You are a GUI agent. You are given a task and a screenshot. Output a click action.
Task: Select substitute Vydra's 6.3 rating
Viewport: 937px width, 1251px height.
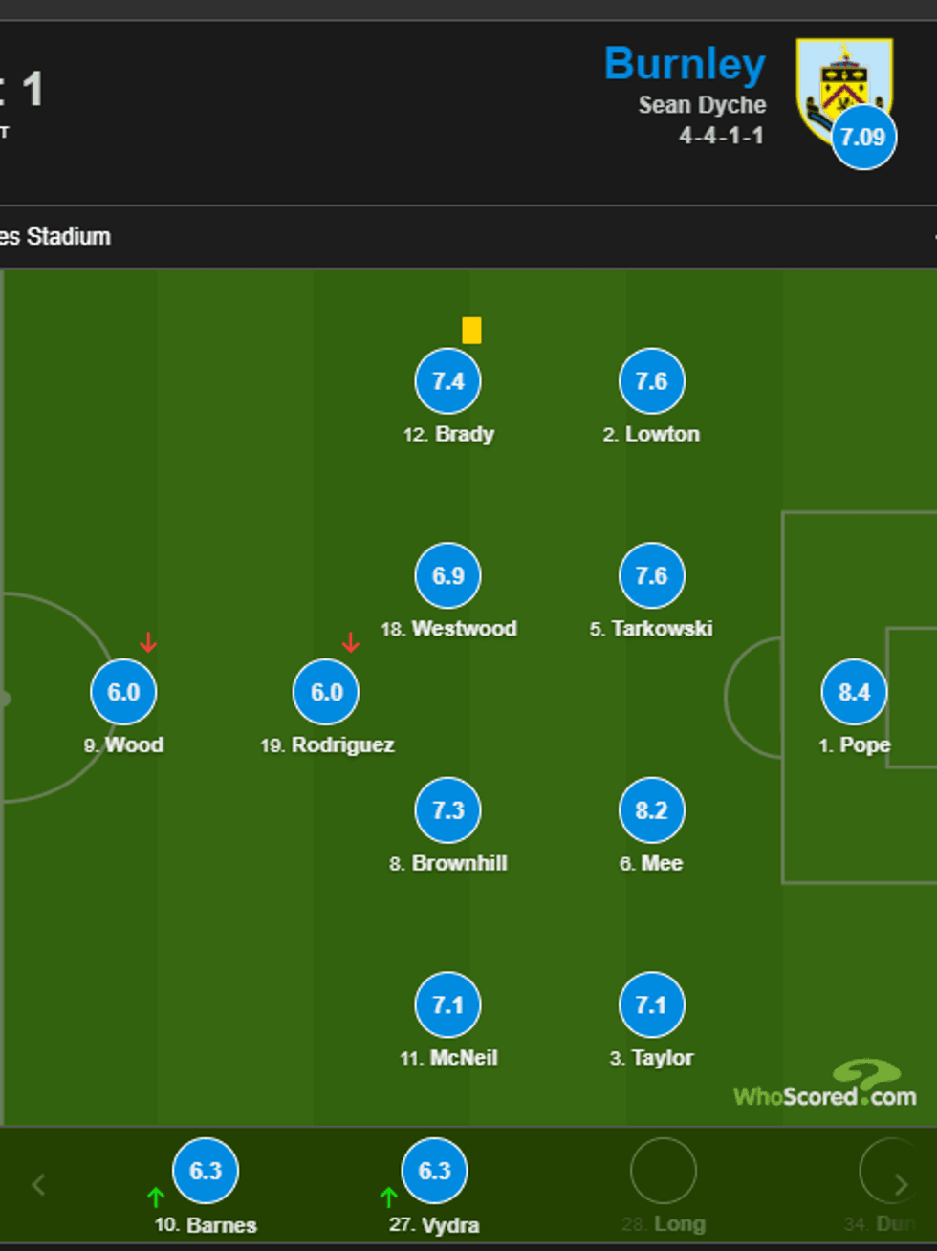[434, 1171]
